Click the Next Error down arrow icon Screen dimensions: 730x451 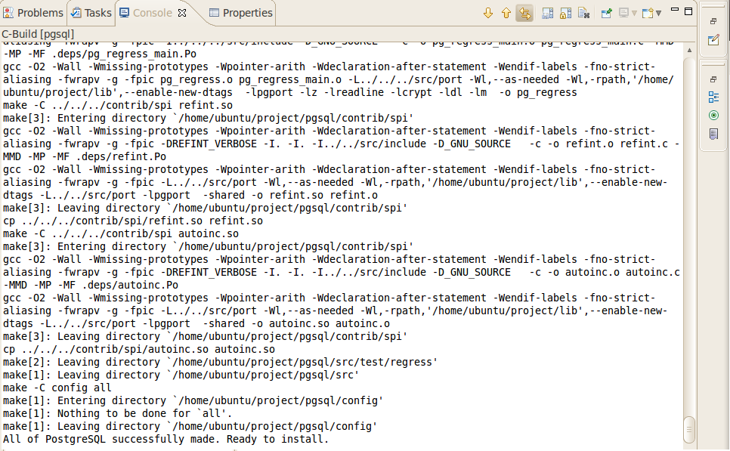click(487, 13)
